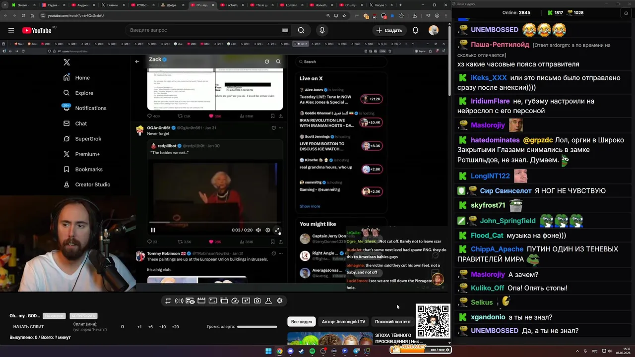
Task: Open the YouTube account avatar menu
Action: click(x=434, y=30)
